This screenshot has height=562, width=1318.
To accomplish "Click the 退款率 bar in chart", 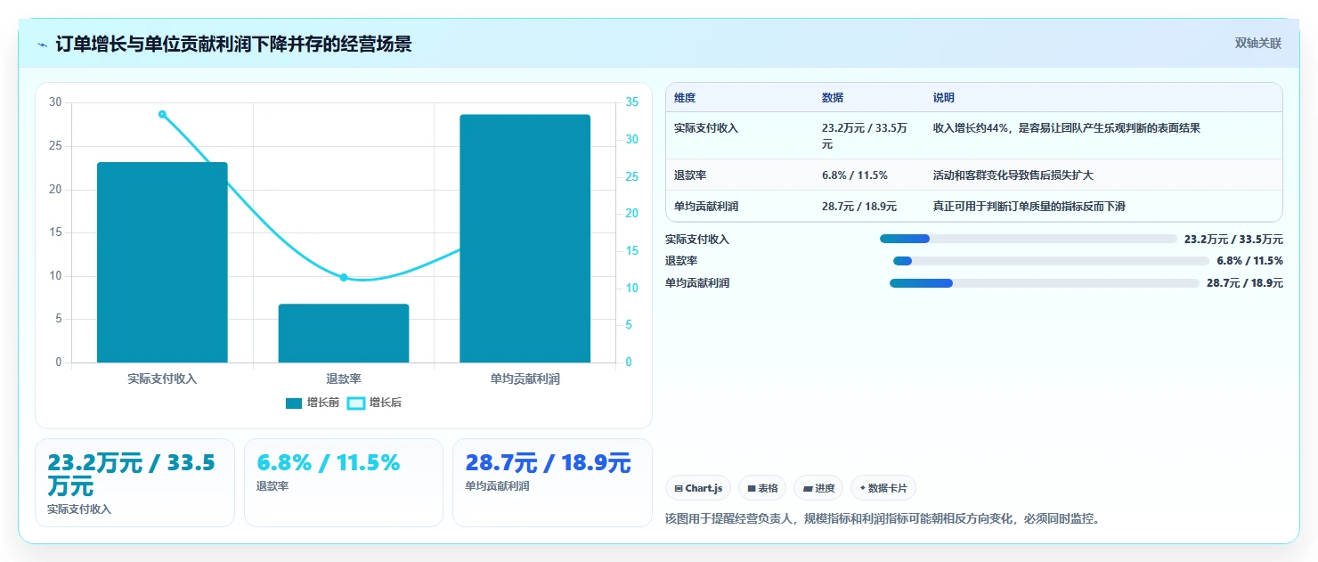I will pos(344,333).
